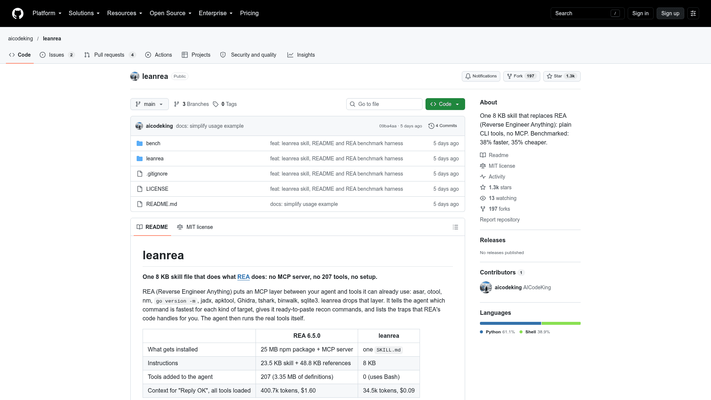This screenshot has width=711, height=400.
Task: Follow the REA link in README
Action: 243,277
